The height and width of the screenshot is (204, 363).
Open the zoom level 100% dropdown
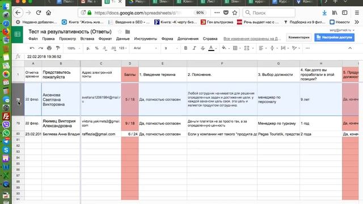(74, 48)
